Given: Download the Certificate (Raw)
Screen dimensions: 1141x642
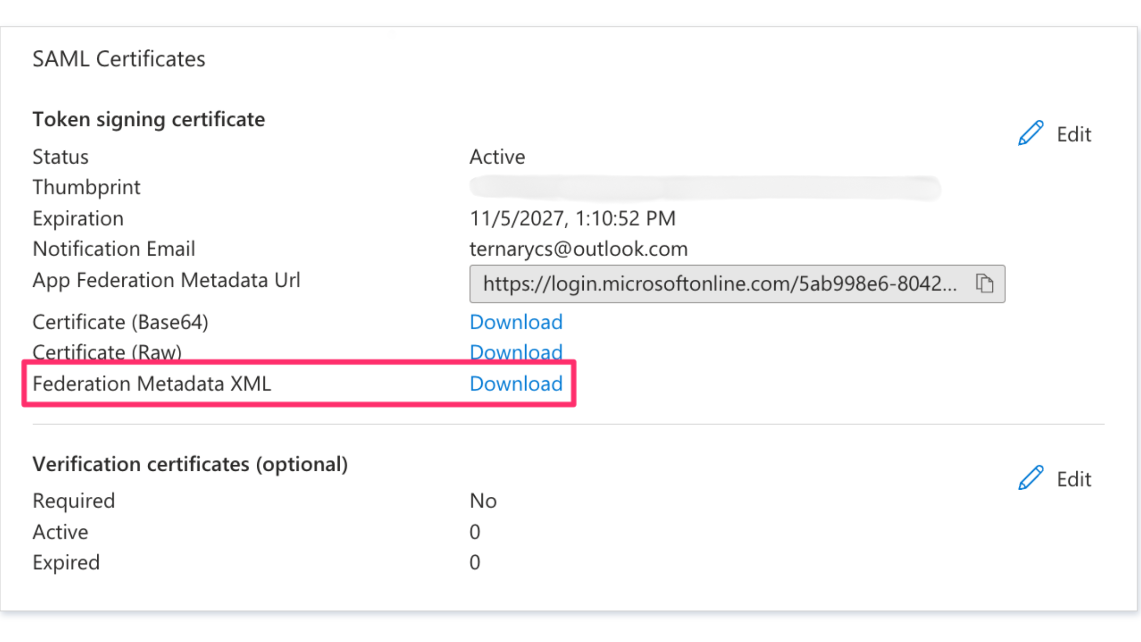Looking at the screenshot, I should coord(515,352).
